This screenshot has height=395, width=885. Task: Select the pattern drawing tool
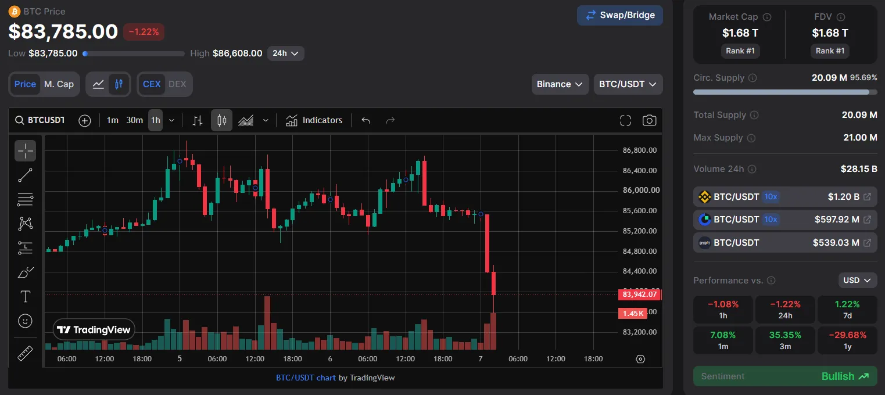25,224
